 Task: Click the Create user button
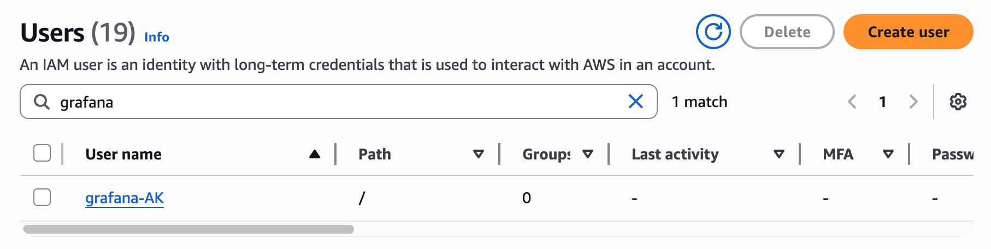(x=908, y=32)
